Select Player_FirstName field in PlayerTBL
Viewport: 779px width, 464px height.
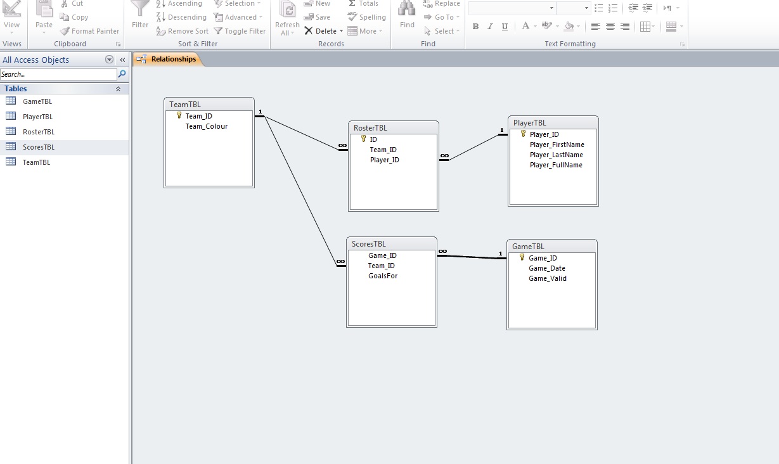click(x=557, y=145)
